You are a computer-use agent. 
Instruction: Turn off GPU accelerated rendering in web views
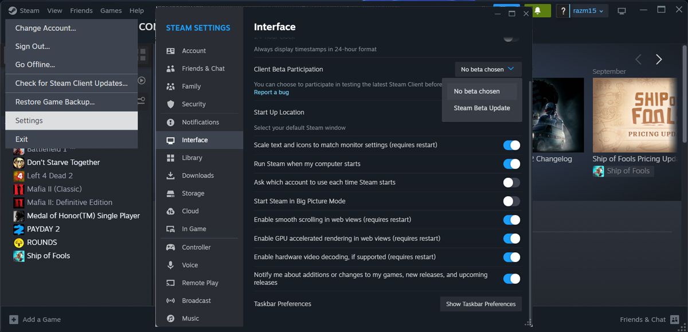pyautogui.click(x=511, y=239)
